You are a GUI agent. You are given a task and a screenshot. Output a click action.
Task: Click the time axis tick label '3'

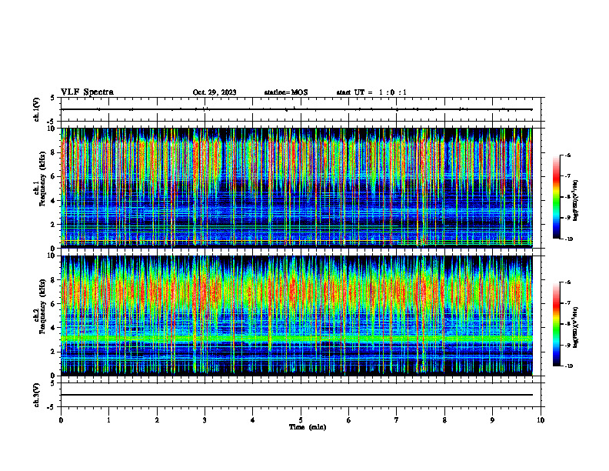coord(205,420)
